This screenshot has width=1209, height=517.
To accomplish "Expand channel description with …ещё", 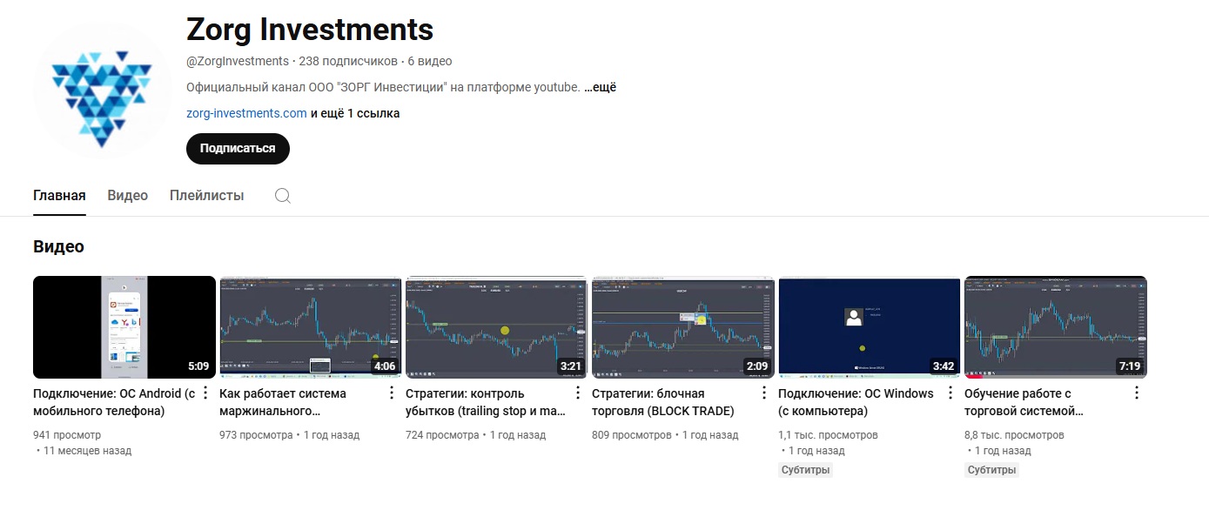I will (x=600, y=87).
